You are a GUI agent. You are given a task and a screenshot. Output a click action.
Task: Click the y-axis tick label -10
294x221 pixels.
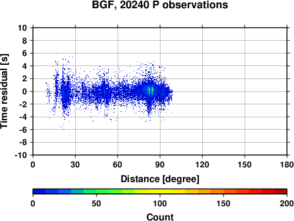(21, 155)
